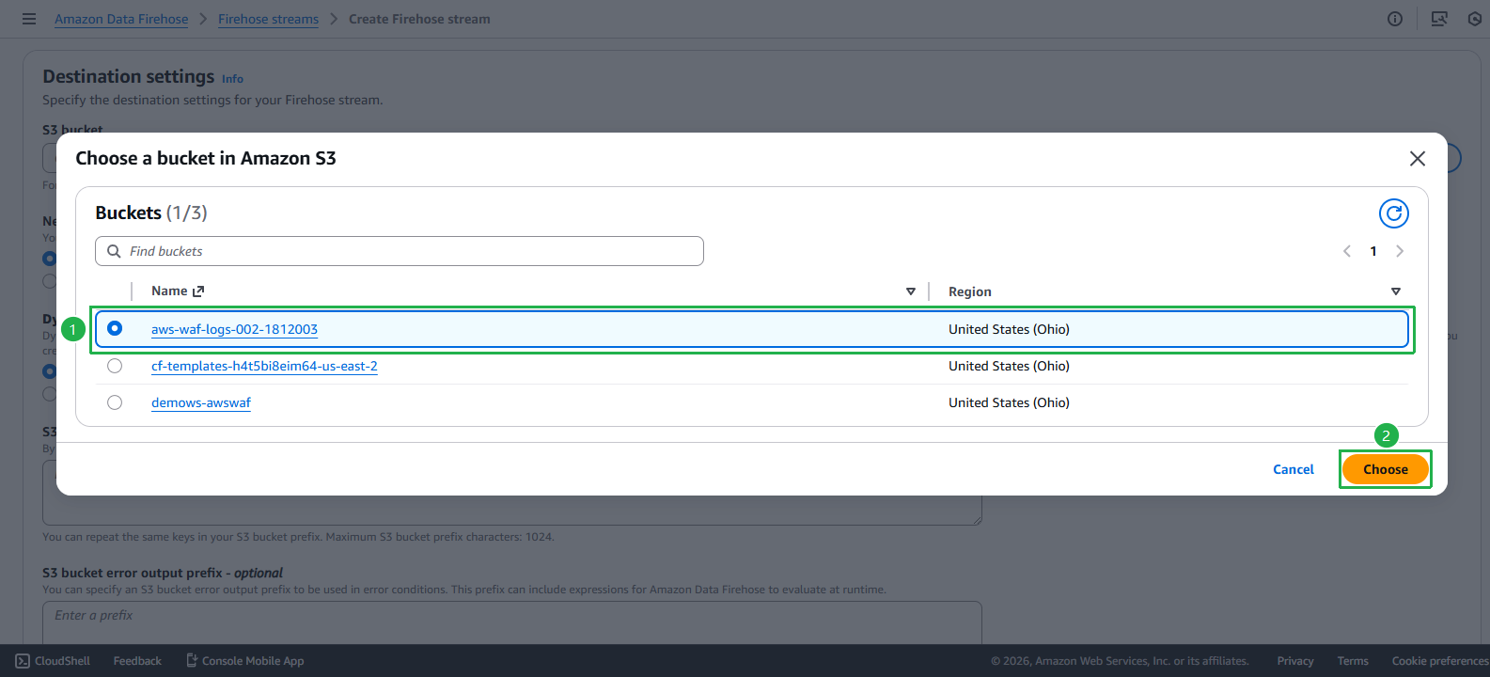Go to Firehose streams breadcrumb
The image size is (1490, 677).
(268, 19)
